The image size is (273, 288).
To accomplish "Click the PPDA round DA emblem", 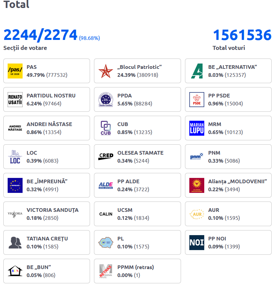I will pyautogui.click(x=106, y=99).
